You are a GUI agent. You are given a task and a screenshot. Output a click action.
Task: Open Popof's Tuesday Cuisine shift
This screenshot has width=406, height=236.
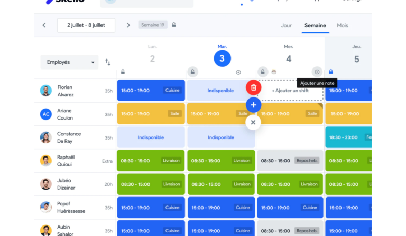(x=222, y=208)
